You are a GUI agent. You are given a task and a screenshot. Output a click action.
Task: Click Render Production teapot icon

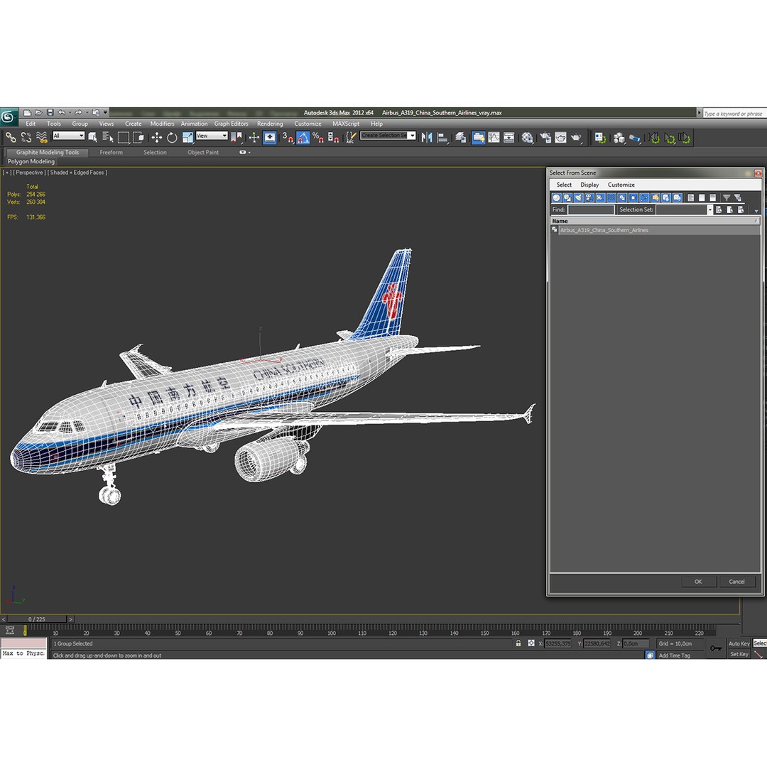pos(576,138)
